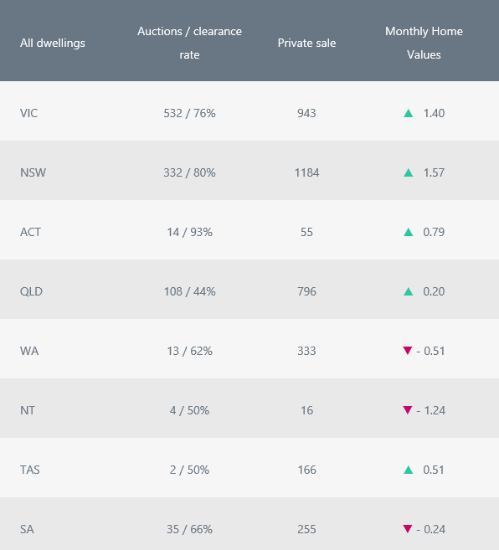The image size is (499, 550).
Task: Click the NT red down triangle icon
Action: 408,409
